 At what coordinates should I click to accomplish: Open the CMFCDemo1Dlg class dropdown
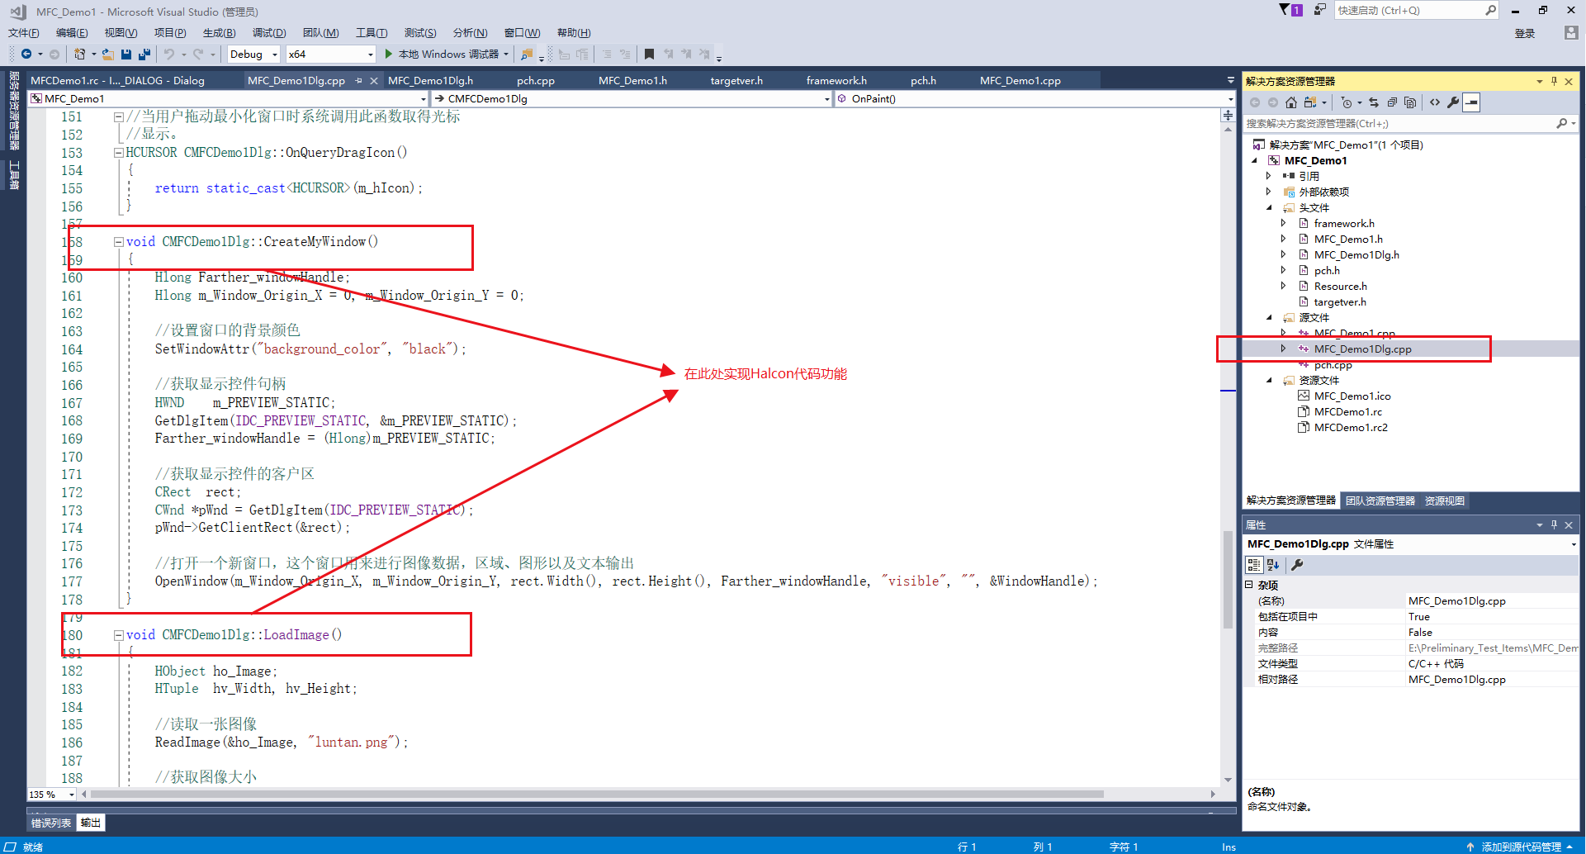tap(632, 98)
